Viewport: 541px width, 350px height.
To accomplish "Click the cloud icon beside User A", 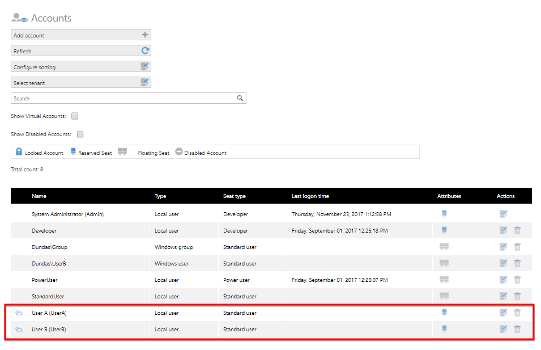I will point(19,313).
